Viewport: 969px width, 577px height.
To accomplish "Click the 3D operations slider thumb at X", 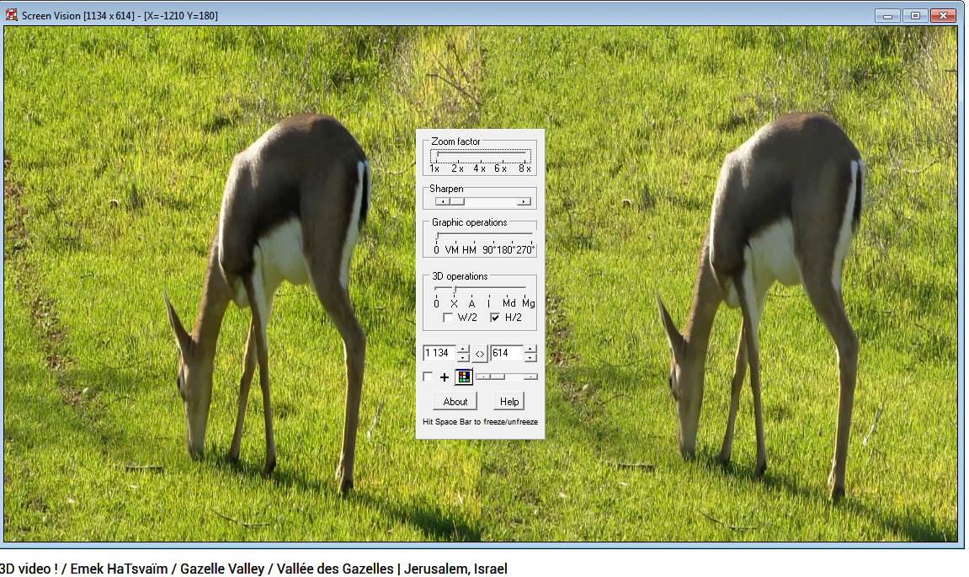I will 455,290.
